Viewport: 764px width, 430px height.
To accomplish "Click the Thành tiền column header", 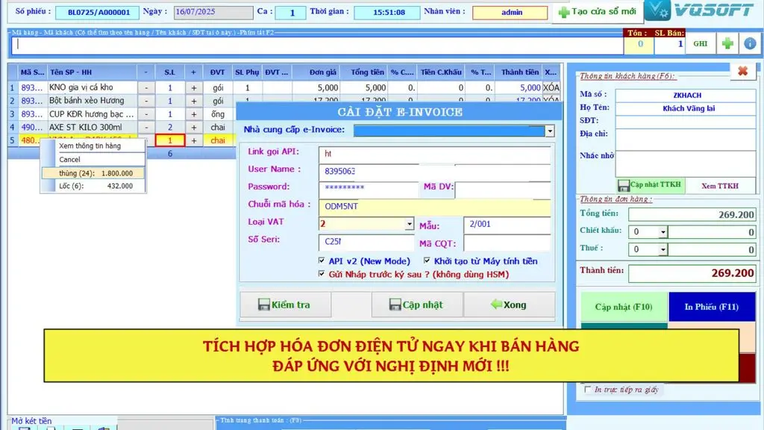I will click(519, 72).
